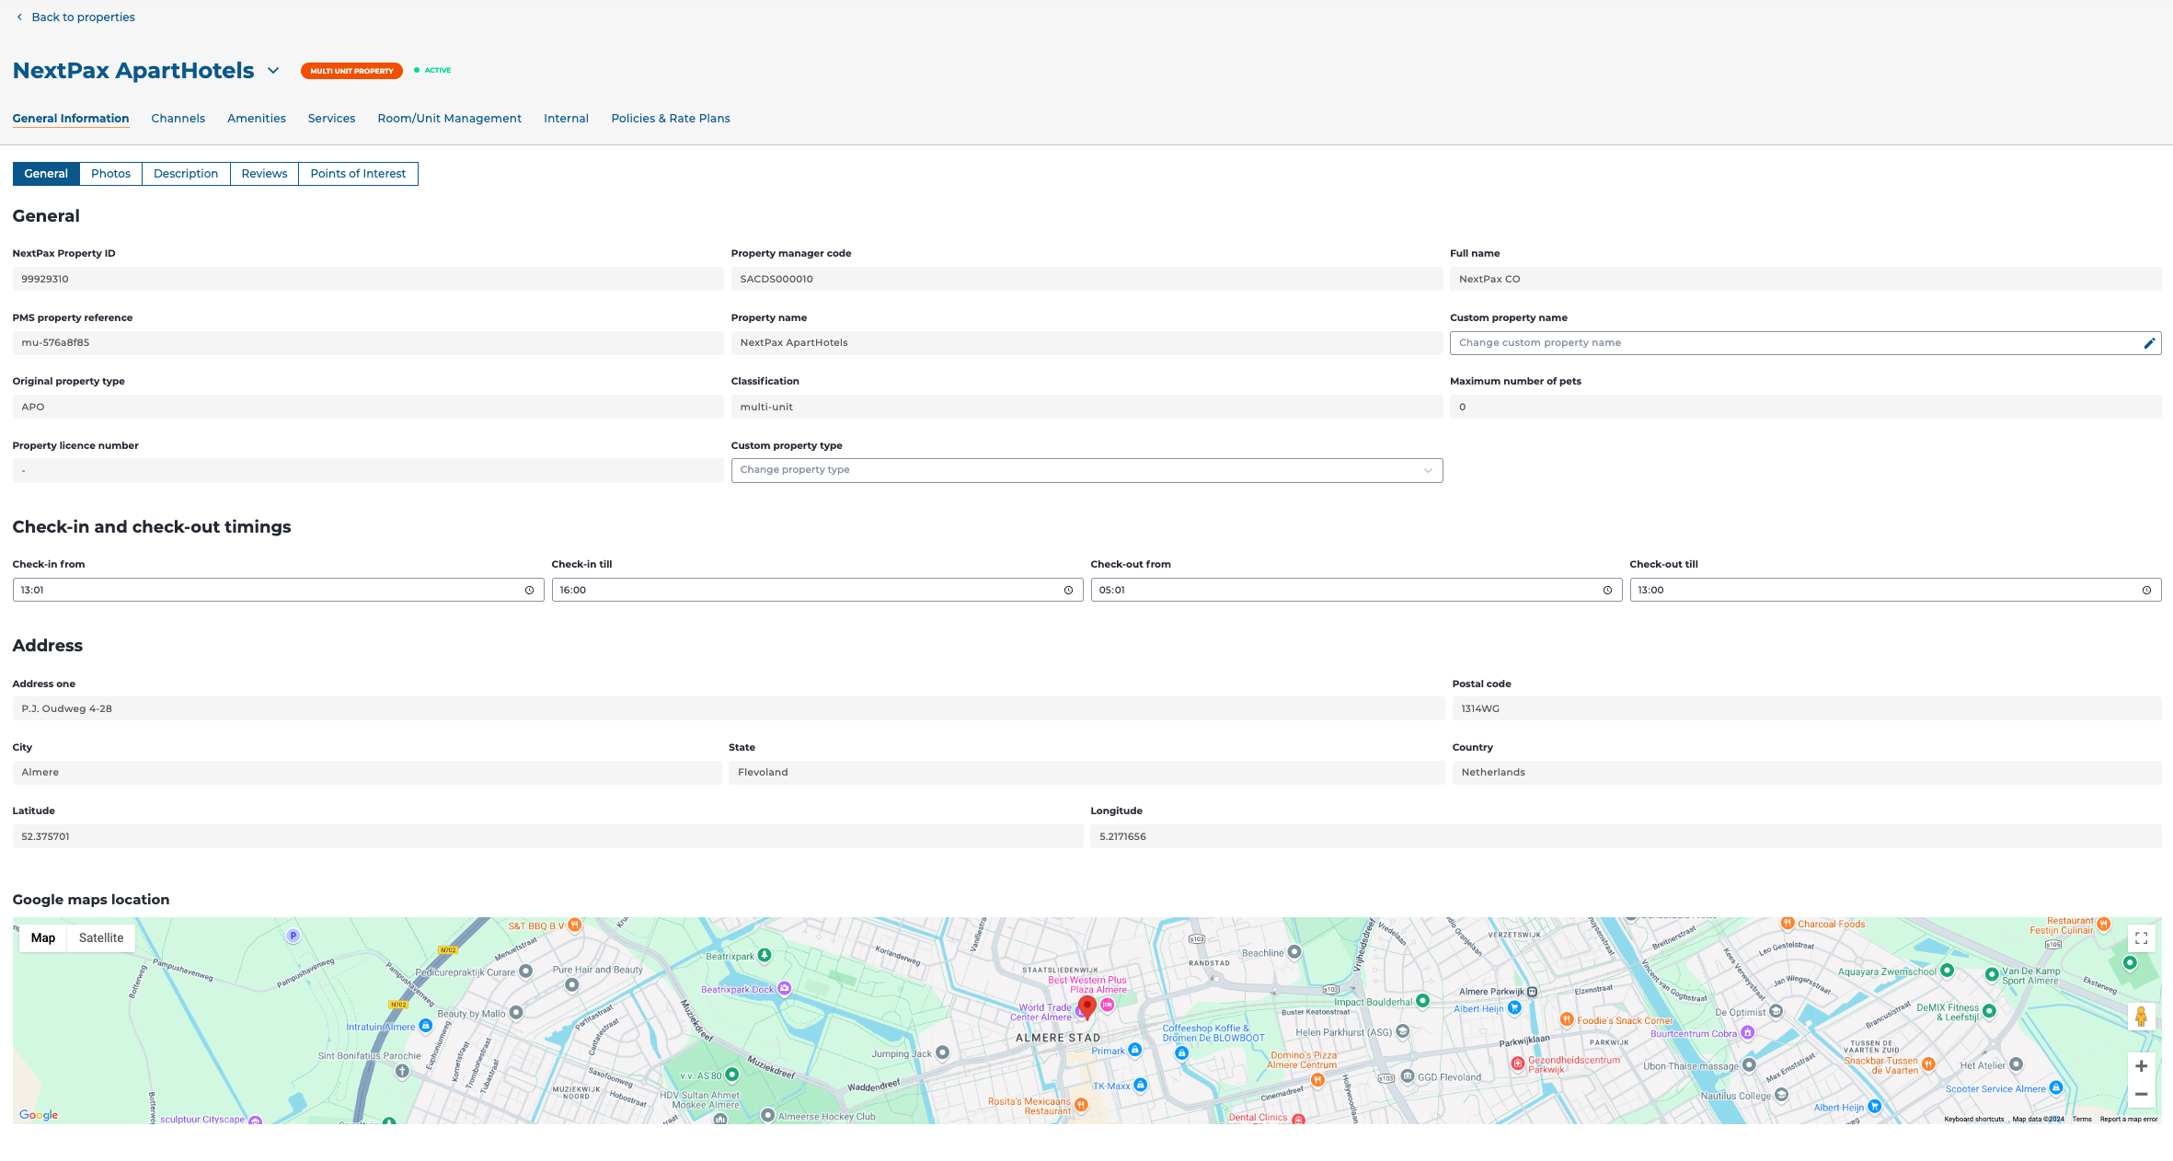Click the postal code 1314WG

coord(1480,708)
